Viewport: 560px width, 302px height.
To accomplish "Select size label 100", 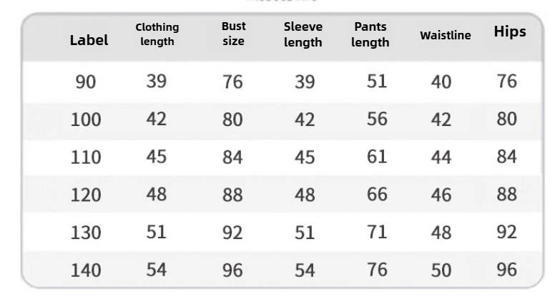I will (x=86, y=120).
